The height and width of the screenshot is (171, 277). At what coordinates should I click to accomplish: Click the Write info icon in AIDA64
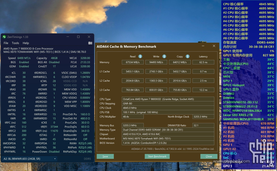pyautogui.click(x=164, y=56)
